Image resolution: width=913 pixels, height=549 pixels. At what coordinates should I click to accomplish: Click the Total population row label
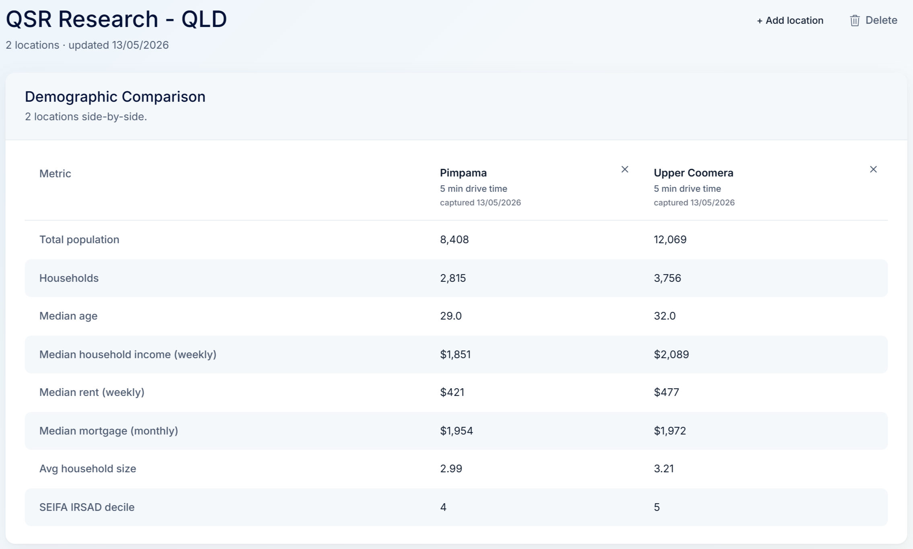(x=79, y=240)
